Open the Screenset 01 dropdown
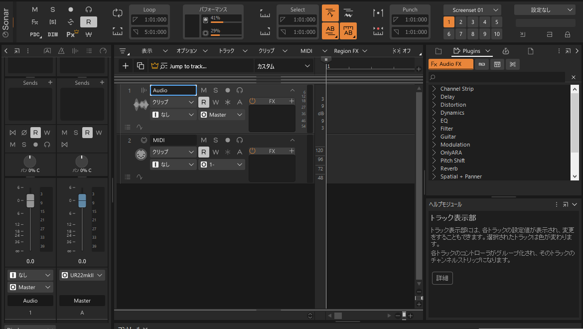Viewport: 583px width, 329px height. [473, 10]
